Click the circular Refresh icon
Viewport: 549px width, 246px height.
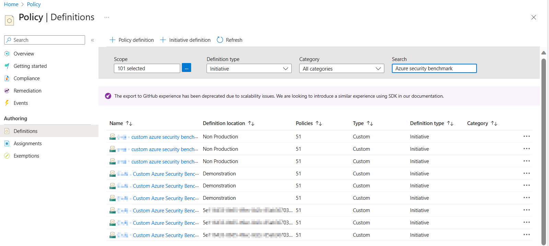(x=220, y=40)
